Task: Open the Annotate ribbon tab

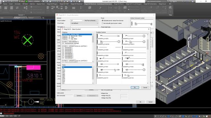Action: click(x=17, y=4)
